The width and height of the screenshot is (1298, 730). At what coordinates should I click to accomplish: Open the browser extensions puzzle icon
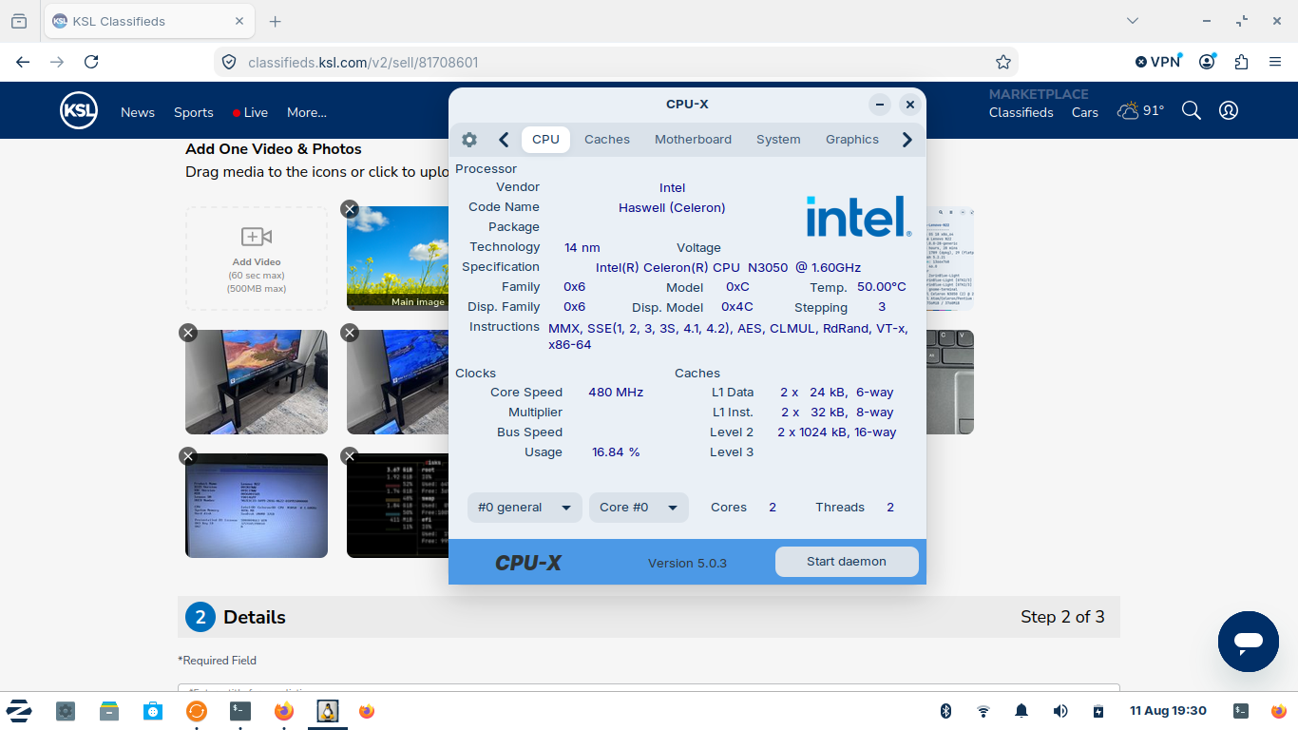point(1241,62)
